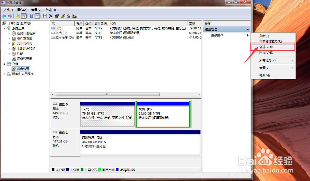Select 存储 tree node

pos(15,64)
